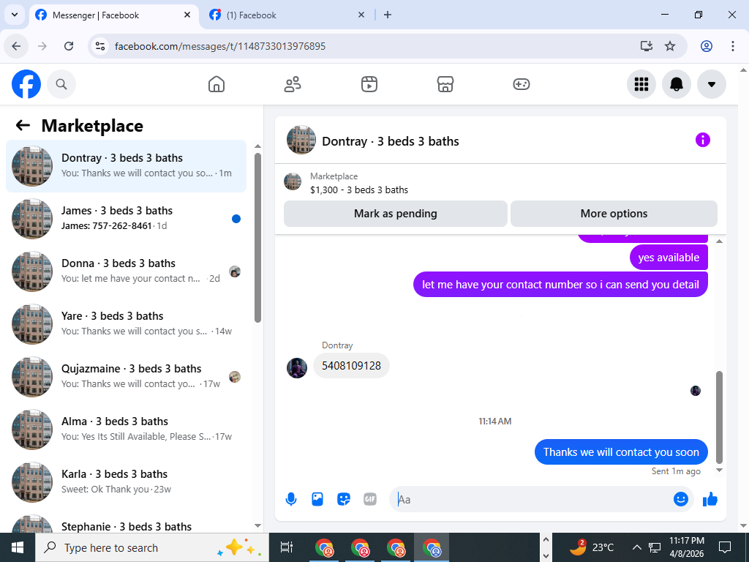Open the Marketplace storefront icon

(x=445, y=84)
